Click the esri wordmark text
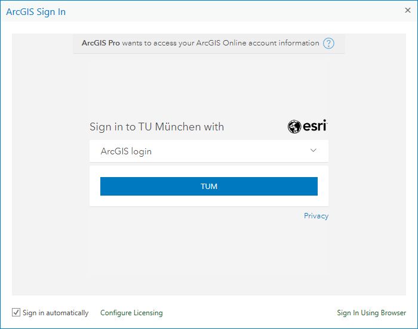 pyautogui.click(x=315, y=126)
